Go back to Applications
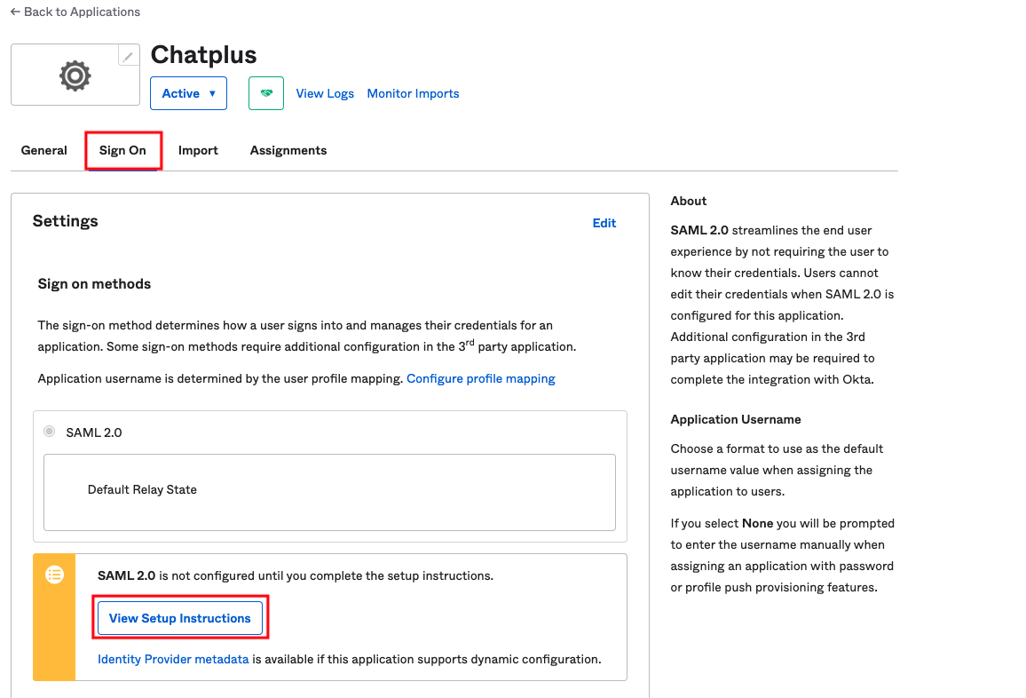The height and width of the screenshot is (698, 1026). 75,12
